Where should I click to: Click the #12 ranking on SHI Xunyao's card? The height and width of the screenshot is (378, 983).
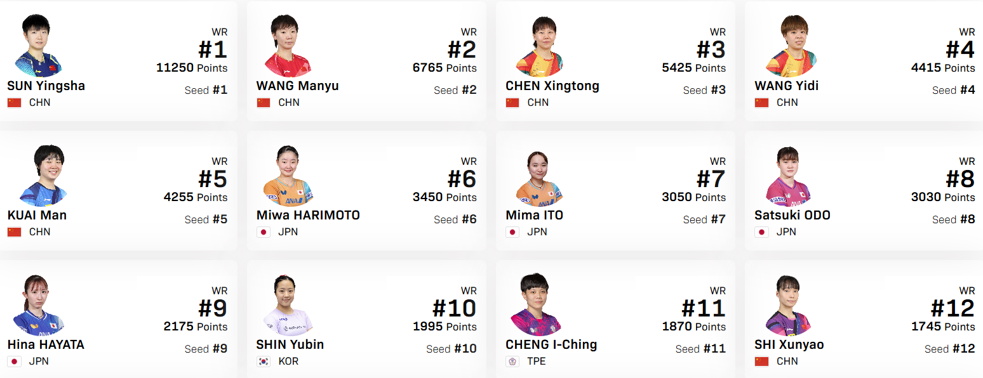953,308
